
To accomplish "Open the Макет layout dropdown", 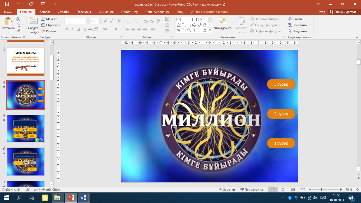I will click(x=49, y=19).
